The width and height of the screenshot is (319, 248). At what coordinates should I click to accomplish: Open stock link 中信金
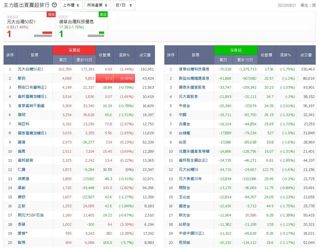click(185, 106)
